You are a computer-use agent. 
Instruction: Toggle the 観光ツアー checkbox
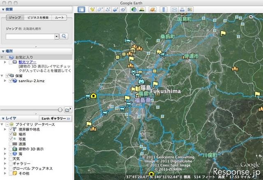11,62
